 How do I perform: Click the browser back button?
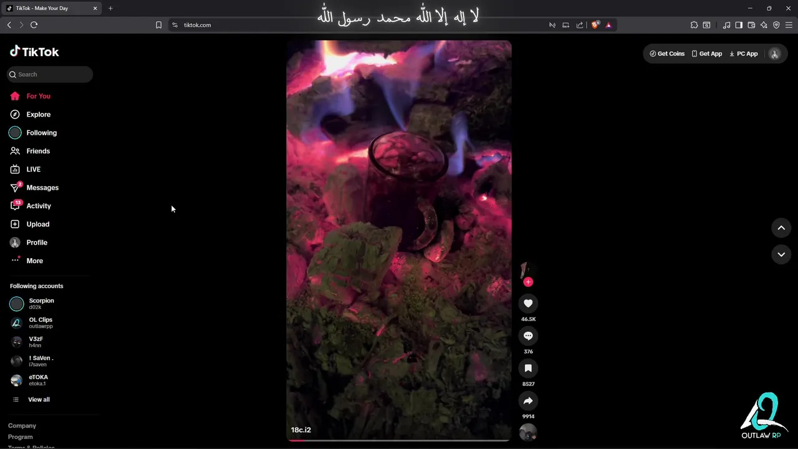(9, 25)
